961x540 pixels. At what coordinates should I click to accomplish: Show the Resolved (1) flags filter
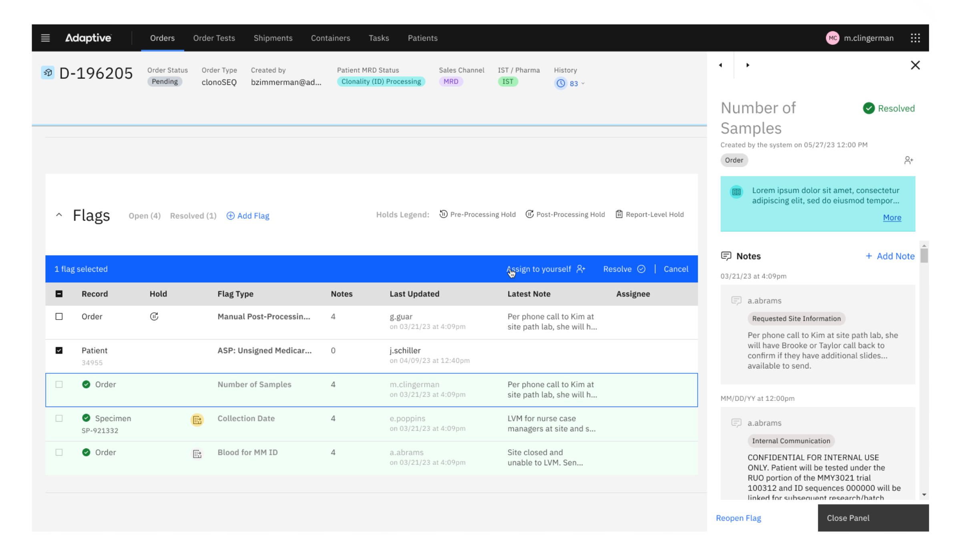pyautogui.click(x=193, y=216)
